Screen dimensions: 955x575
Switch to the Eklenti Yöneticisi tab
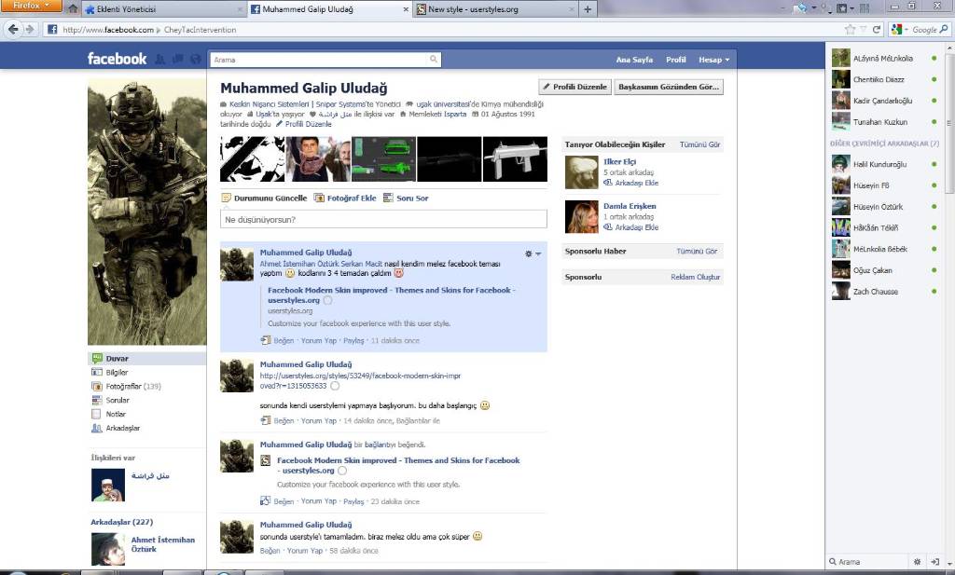[164, 9]
